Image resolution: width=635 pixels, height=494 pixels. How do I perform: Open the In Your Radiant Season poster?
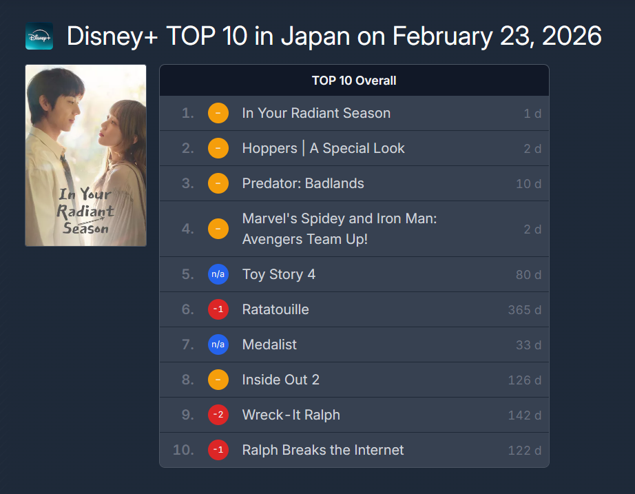[x=85, y=155]
